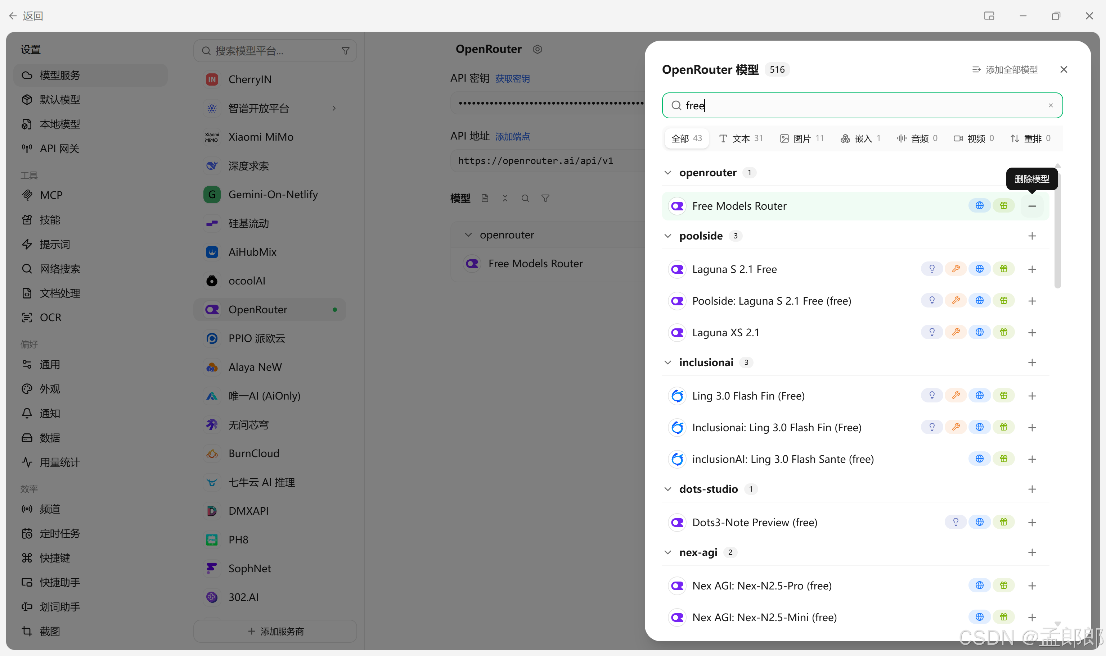Add all nex-agi group models

(x=1032, y=552)
